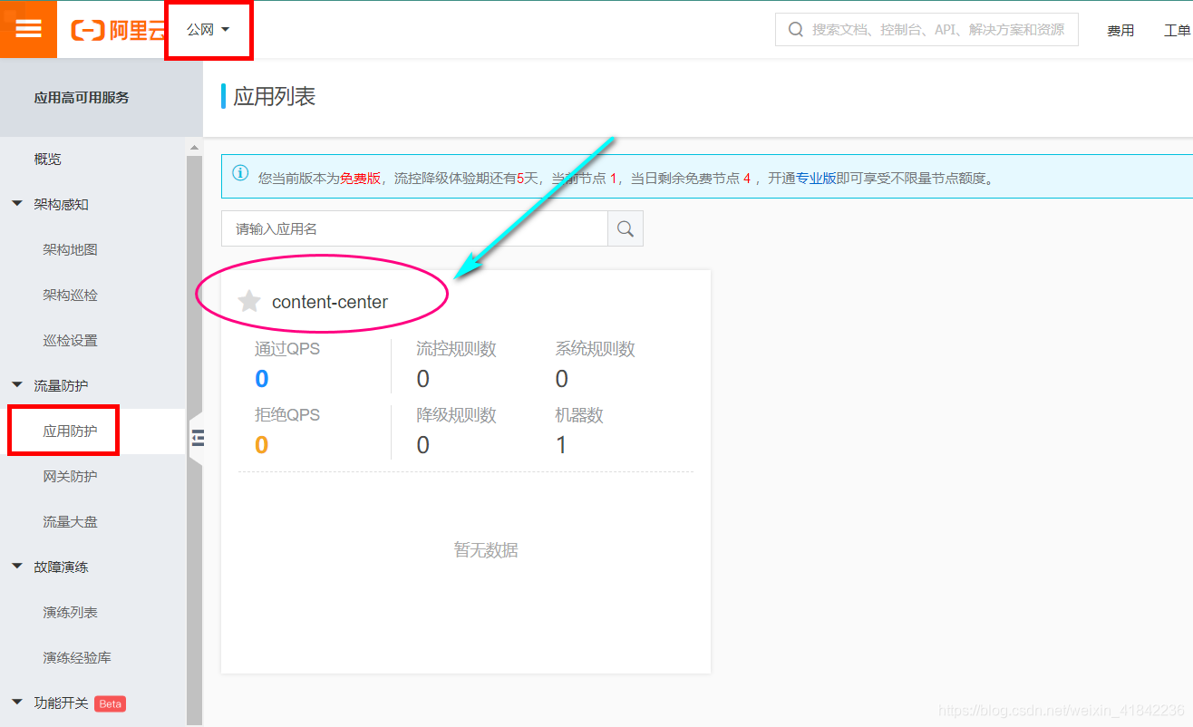Click the 专业版 link in notice
This screenshot has height=727, width=1193.
[x=816, y=179]
